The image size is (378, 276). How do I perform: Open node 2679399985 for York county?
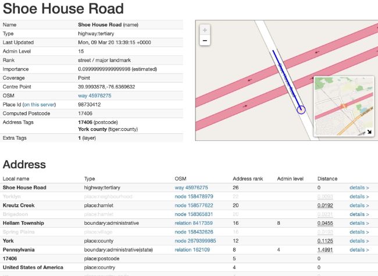[195, 240]
